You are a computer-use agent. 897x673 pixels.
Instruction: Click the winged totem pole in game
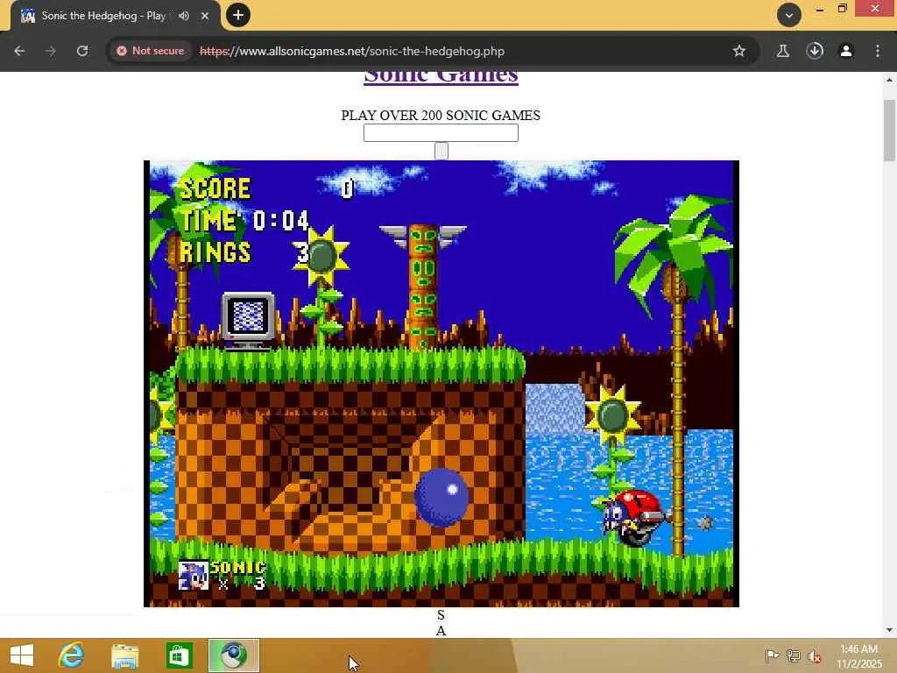(x=423, y=287)
